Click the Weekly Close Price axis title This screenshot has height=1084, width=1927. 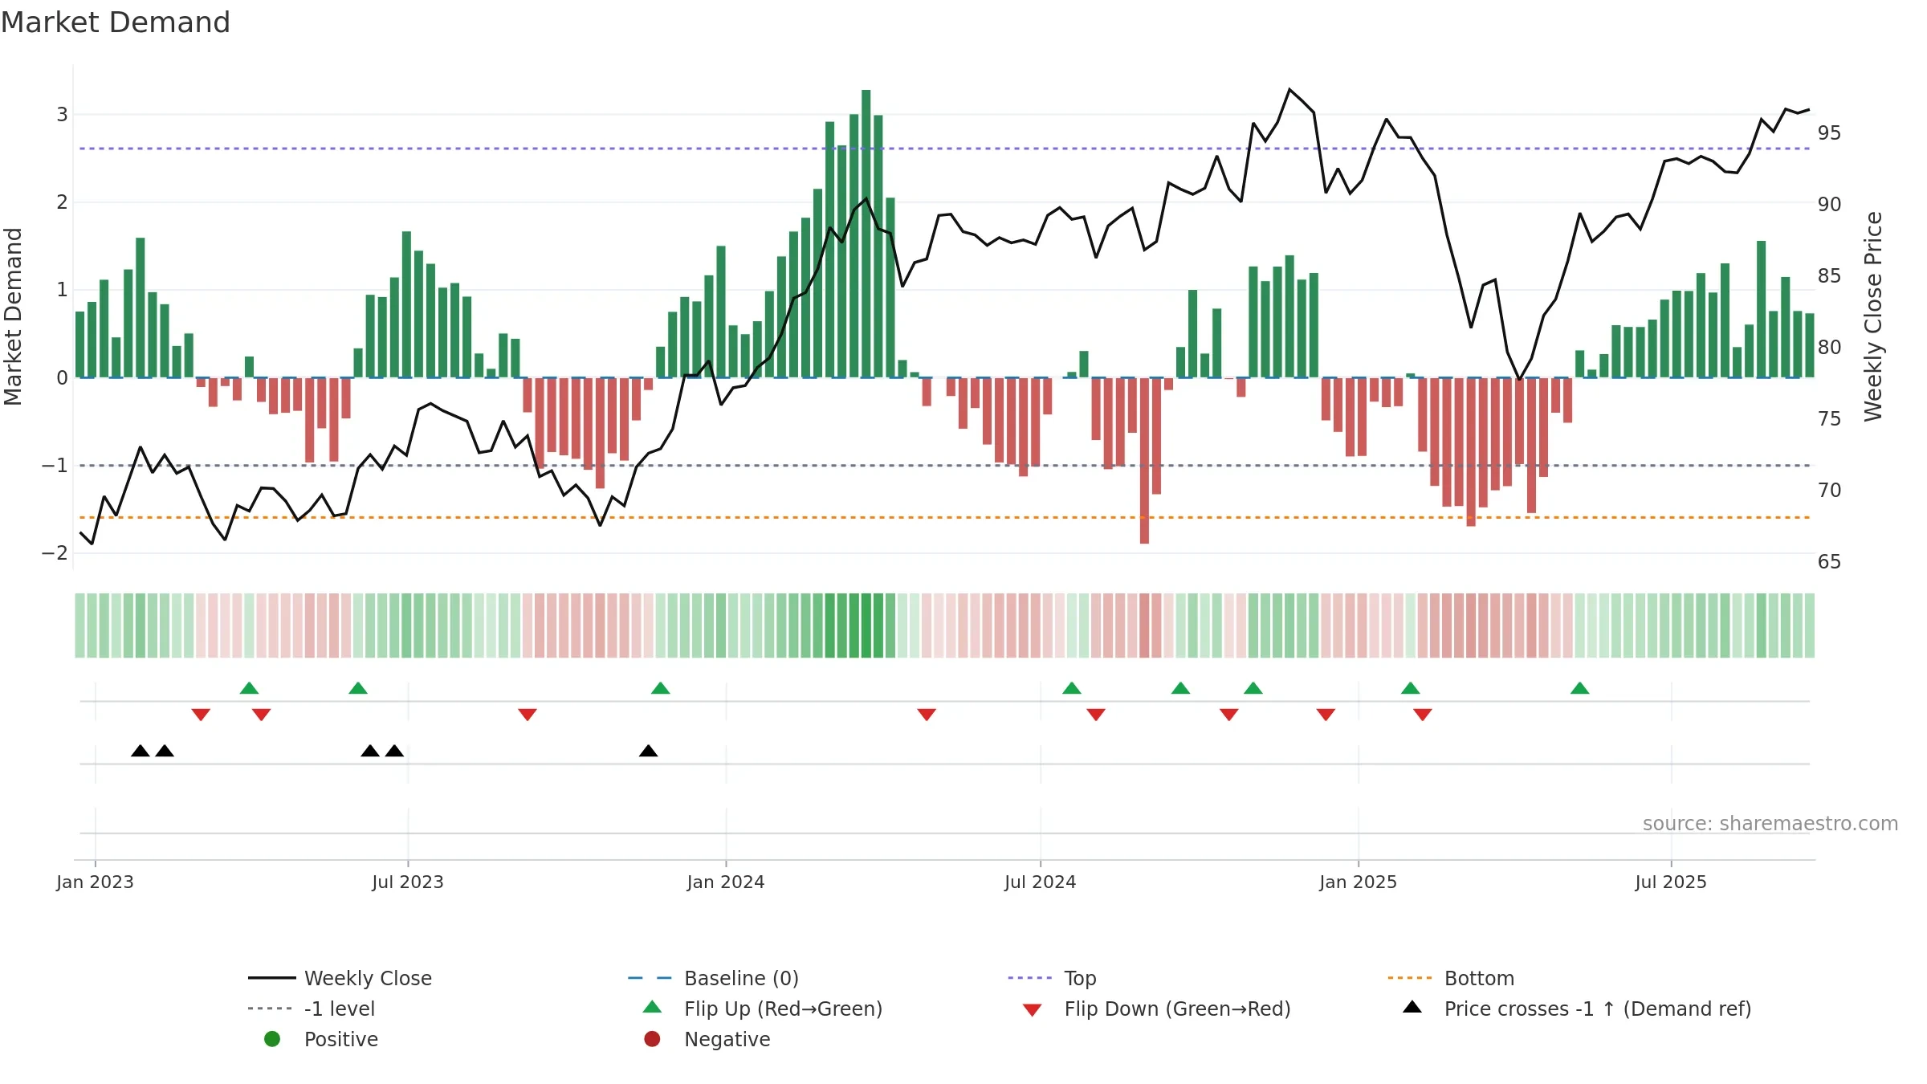pyautogui.click(x=1873, y=316)
